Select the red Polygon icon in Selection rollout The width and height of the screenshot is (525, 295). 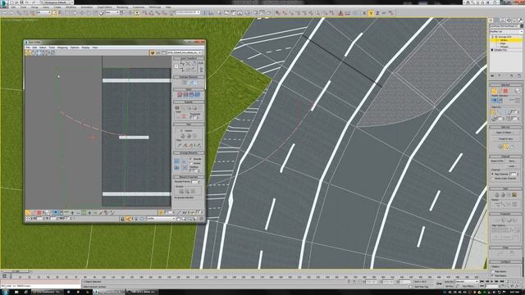[x=505, y=91]
